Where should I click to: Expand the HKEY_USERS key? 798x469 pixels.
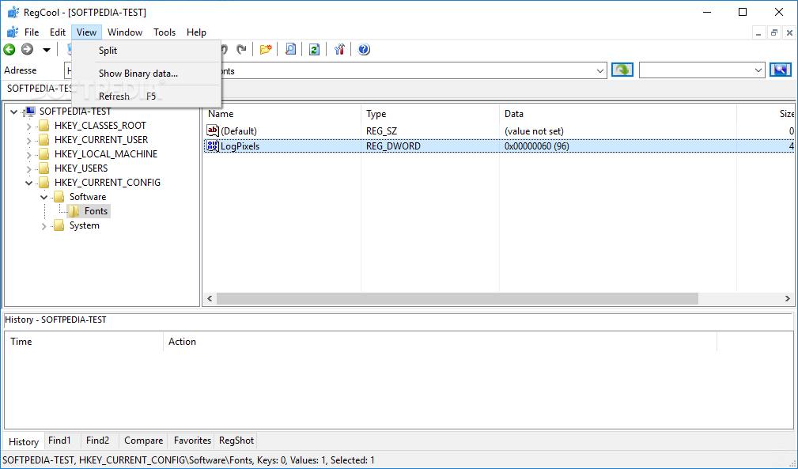coord(28,168)
